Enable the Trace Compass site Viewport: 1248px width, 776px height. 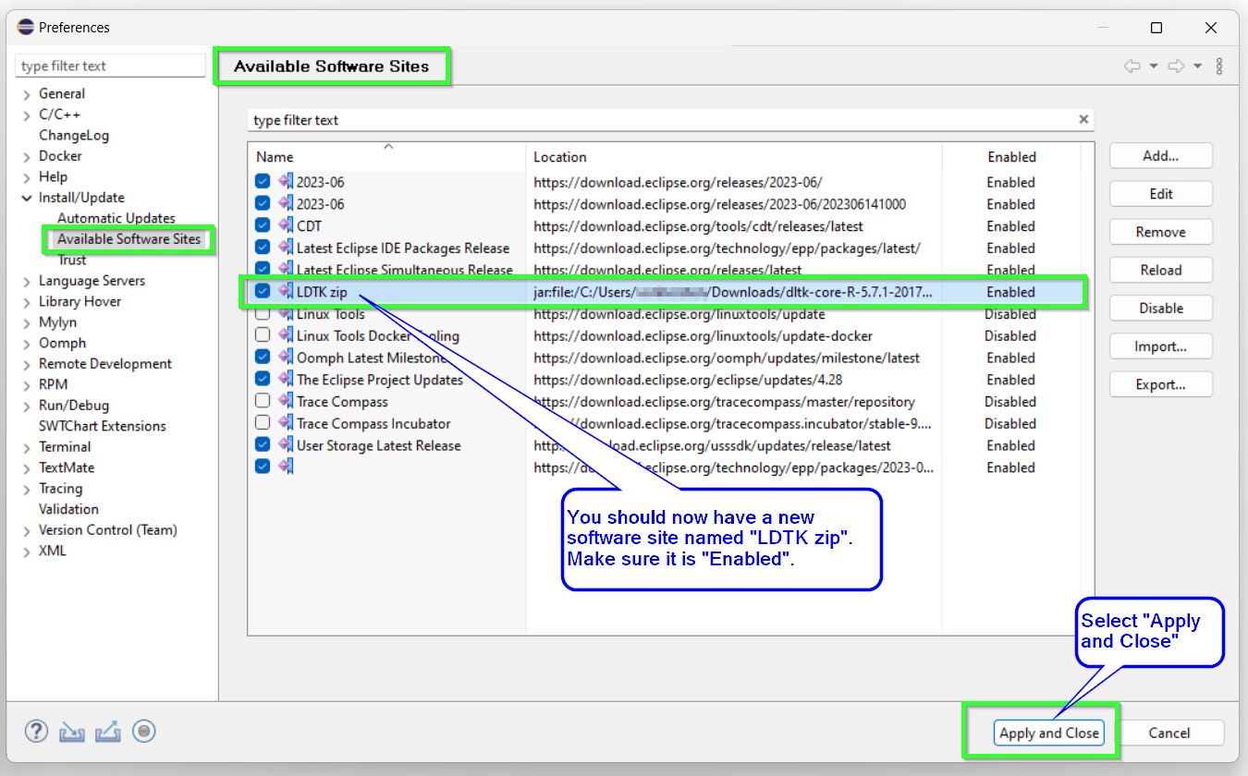pos(263,401)
